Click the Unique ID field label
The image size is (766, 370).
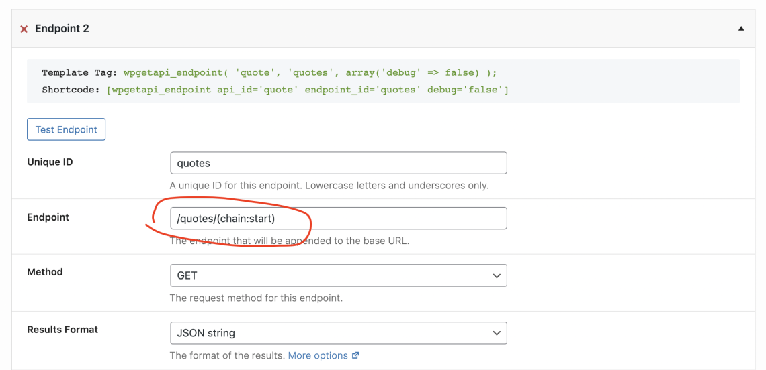pyautogui.click(x=50, y=162)
